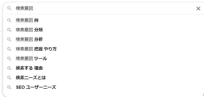Screen dimensions: 204x97
Task: Pick the suggestion 検索意図 分析
Action: [x=103, y=40]
